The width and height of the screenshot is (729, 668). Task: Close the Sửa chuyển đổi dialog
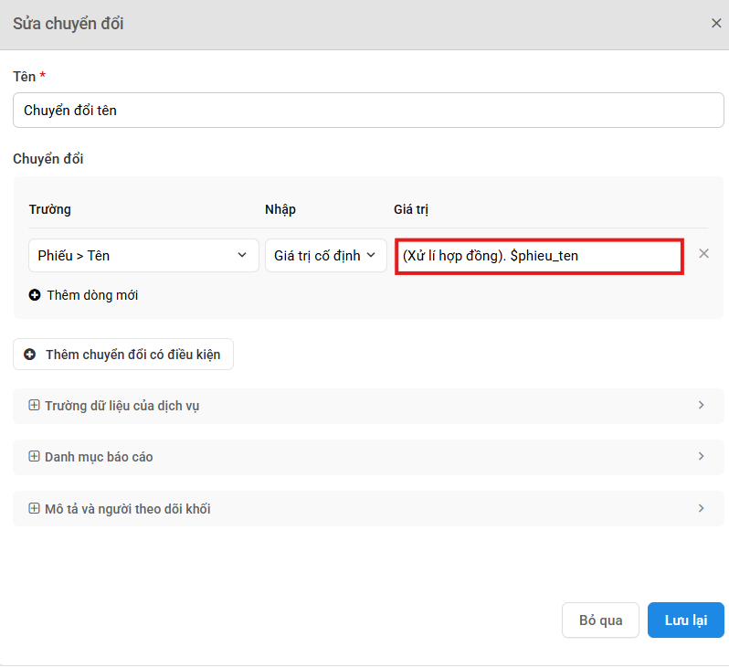(716, 23)
